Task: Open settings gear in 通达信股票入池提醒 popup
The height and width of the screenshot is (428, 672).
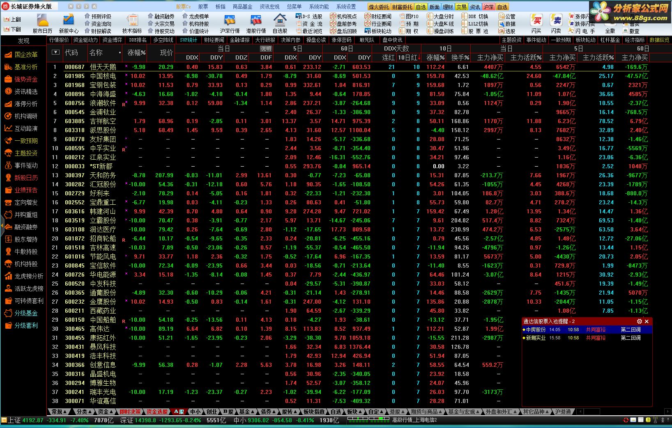Action: coord(639,321)
